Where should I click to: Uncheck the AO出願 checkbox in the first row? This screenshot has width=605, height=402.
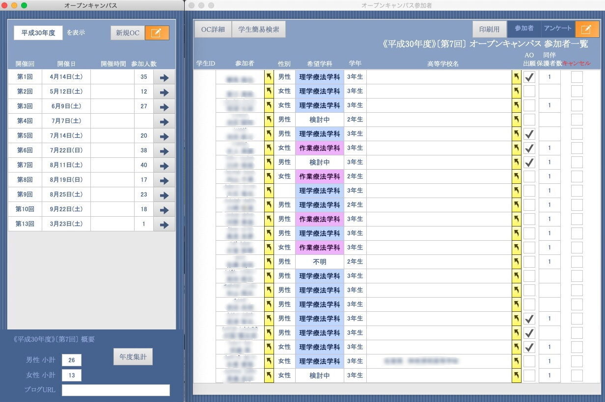point(529,77)
